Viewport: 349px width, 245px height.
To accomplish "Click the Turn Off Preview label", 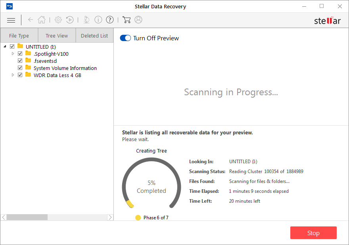I will [x=156, y=38].
